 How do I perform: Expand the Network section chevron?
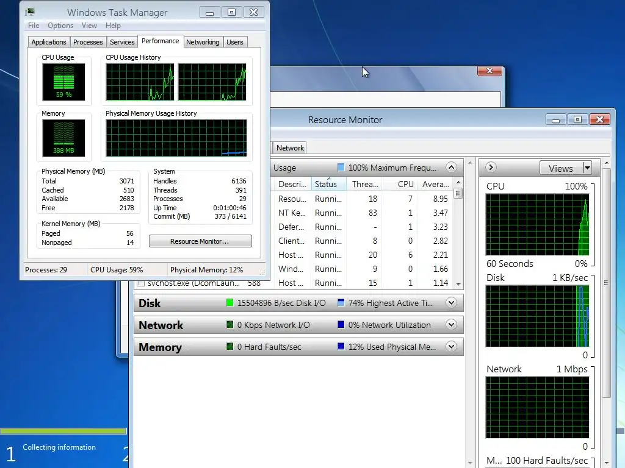[x=451, y=325]
